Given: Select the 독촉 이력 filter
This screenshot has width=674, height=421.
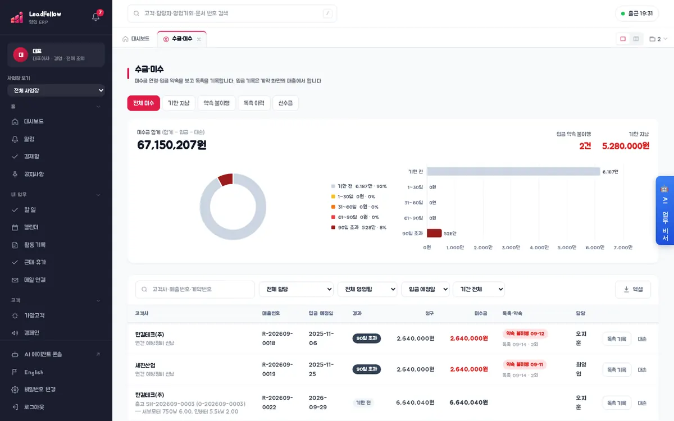Looking at the screenshot, I should pyautogui.click(x=254, y=103).
